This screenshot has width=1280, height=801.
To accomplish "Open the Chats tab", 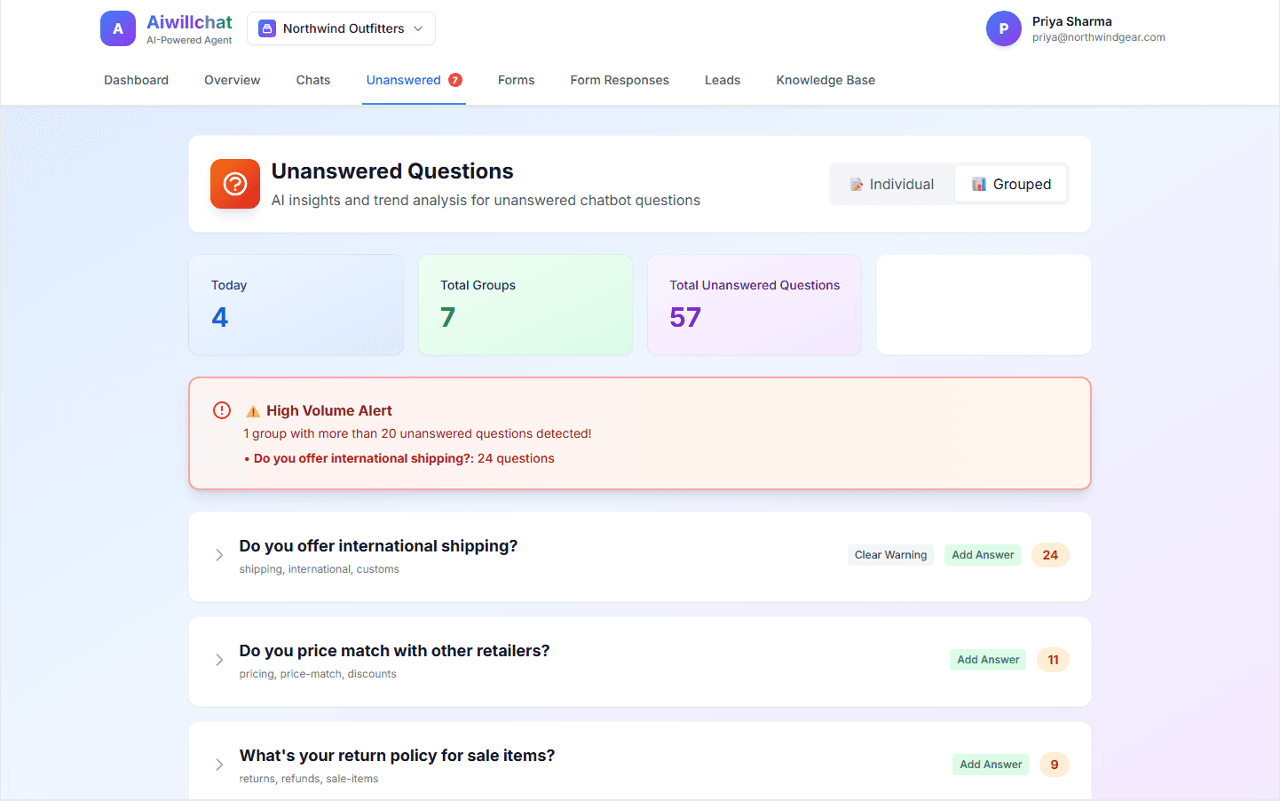I will [313, 80].
